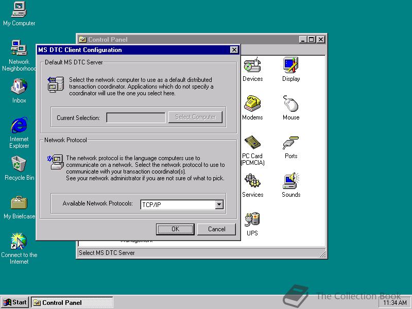
Task: Click the taskbar clock showing 11:34 AM
Action: point(394,303)
